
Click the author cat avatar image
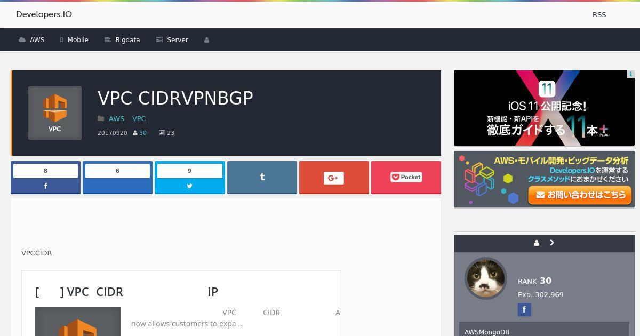[x=485, y=278]
